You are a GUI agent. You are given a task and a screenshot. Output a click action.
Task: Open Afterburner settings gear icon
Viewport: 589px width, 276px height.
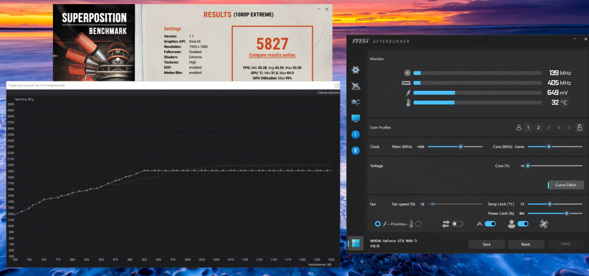coord(356,70)
